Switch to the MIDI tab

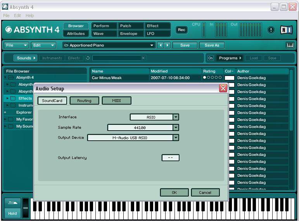click(116, 100)
